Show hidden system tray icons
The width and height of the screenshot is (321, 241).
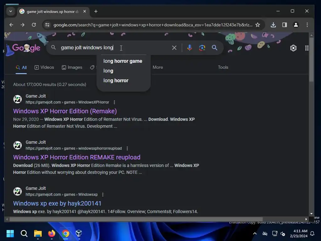pyautogui.click(x=255, y=233)
